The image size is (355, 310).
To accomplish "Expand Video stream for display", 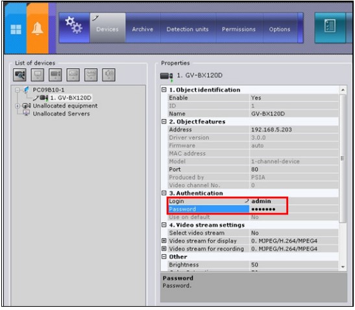I will pos(164,240).
